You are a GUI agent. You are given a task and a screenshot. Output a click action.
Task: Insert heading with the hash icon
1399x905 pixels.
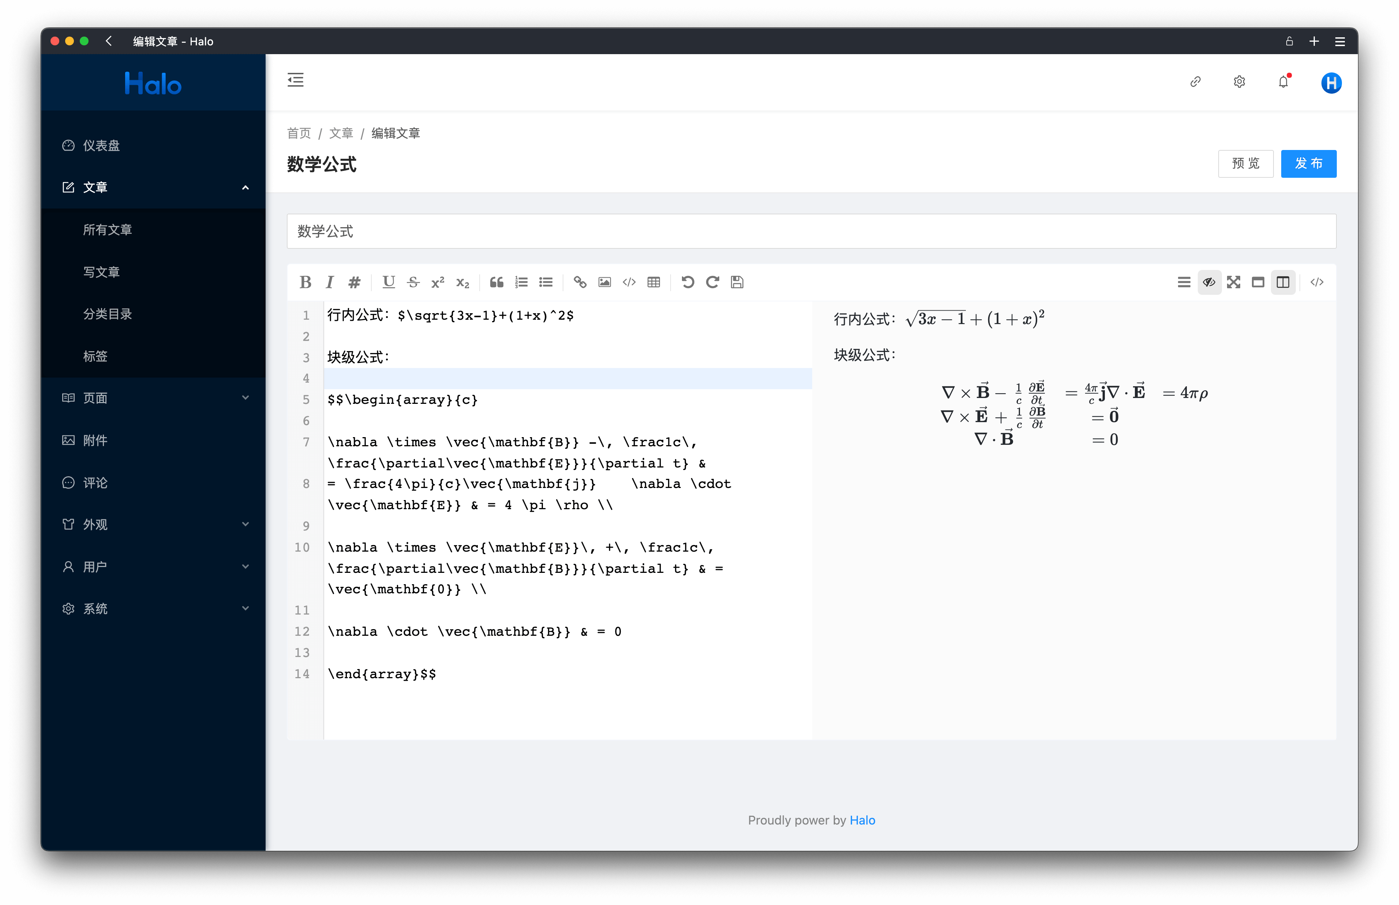click(x=354, y=282)
